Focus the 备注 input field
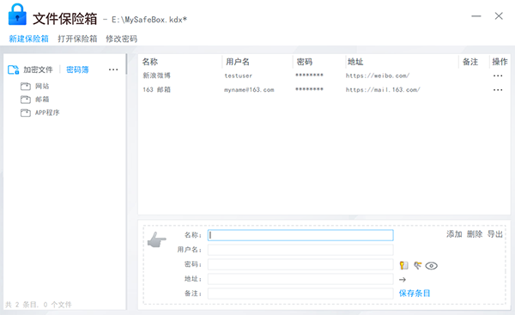 pyautogui.click(x=300, y=294)
